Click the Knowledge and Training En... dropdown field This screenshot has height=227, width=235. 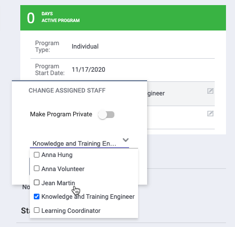[79, 143]
